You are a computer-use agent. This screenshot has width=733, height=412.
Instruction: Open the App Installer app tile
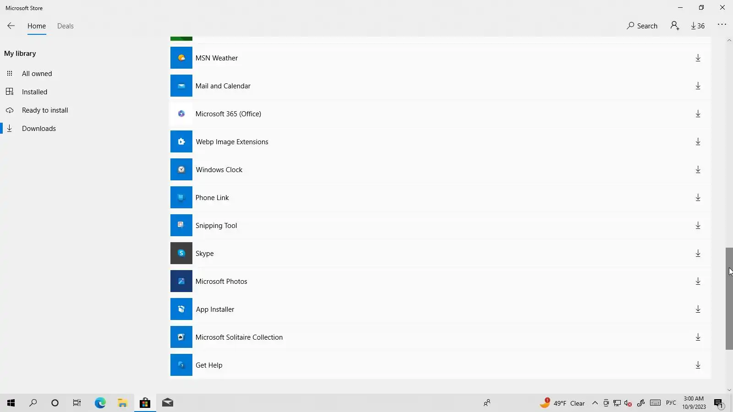tap(181, 309)
